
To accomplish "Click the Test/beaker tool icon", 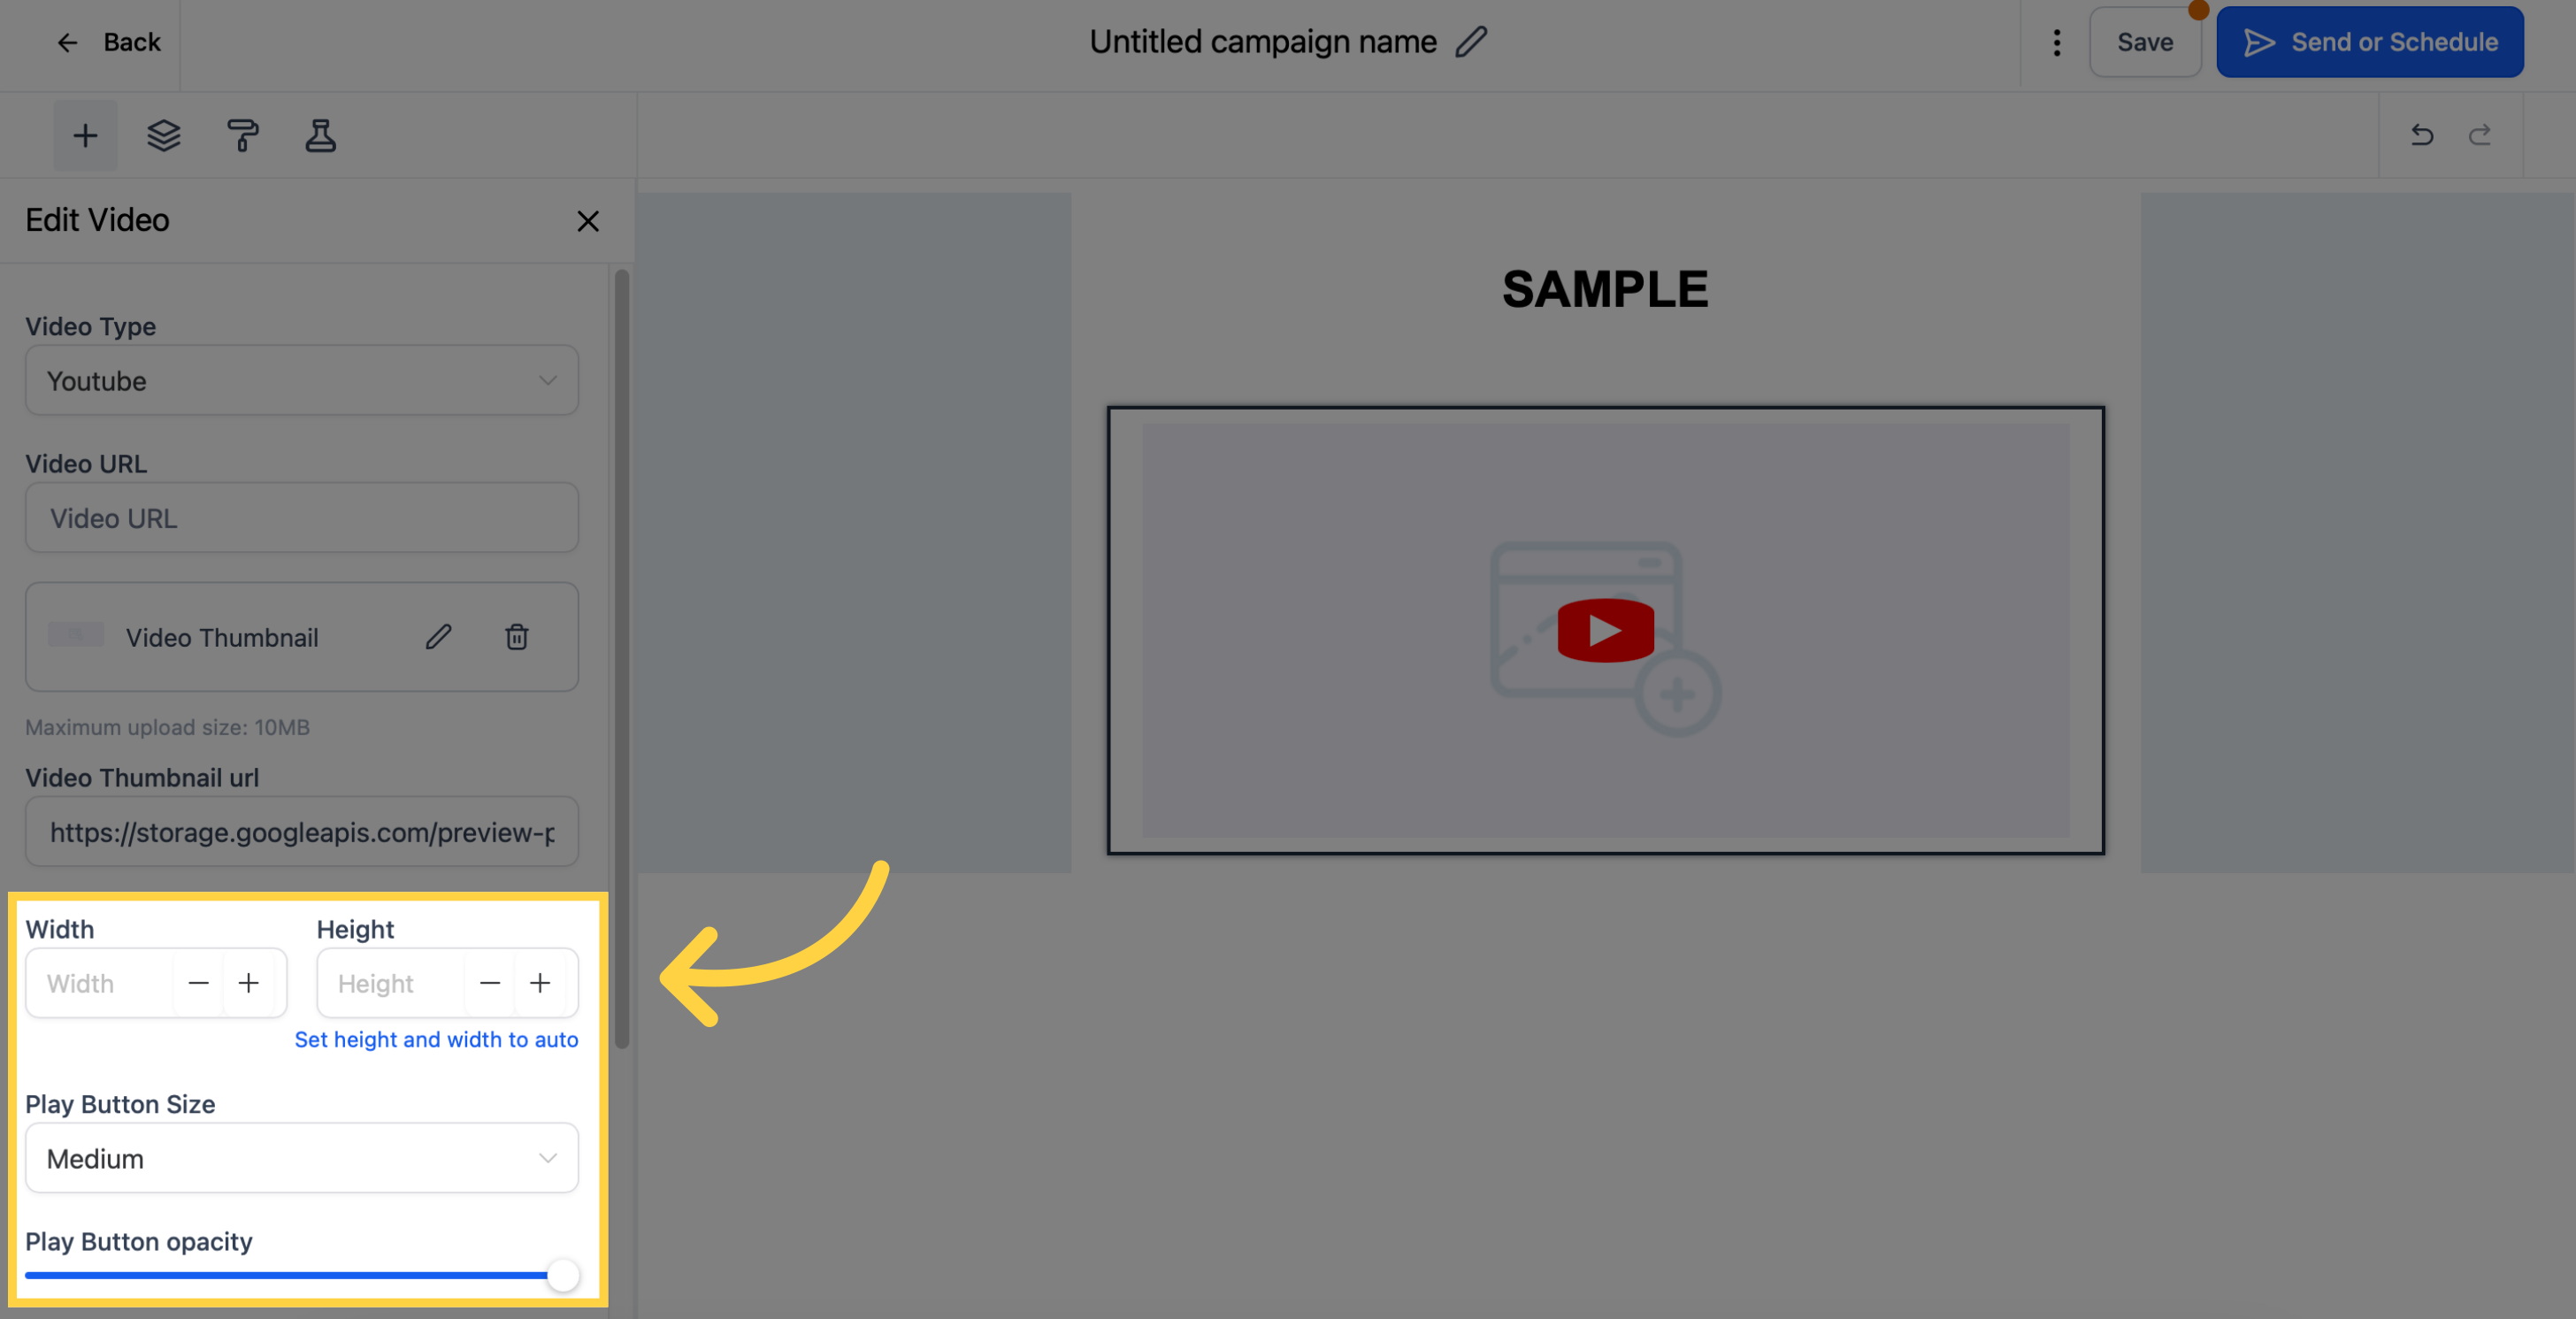I will tap(319, 134).
